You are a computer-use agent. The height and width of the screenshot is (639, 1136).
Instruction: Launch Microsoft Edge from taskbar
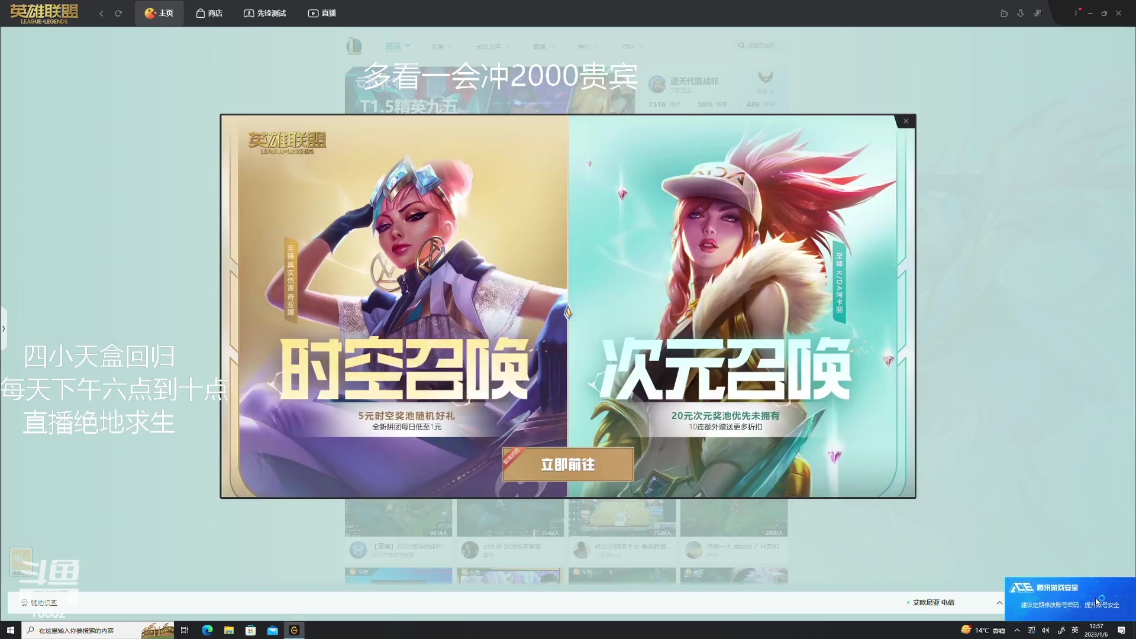(x=207, y=630)
